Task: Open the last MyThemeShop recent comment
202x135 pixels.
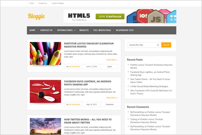Action: pos(150,128)
